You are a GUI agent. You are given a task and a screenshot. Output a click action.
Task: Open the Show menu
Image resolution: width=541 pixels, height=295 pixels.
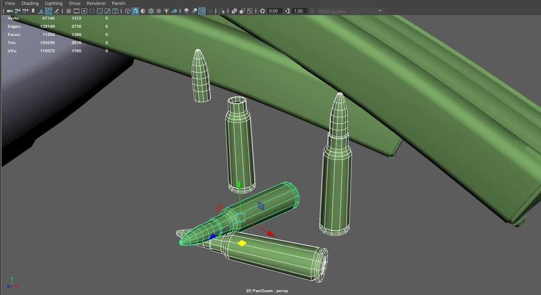tap(74, 3)
